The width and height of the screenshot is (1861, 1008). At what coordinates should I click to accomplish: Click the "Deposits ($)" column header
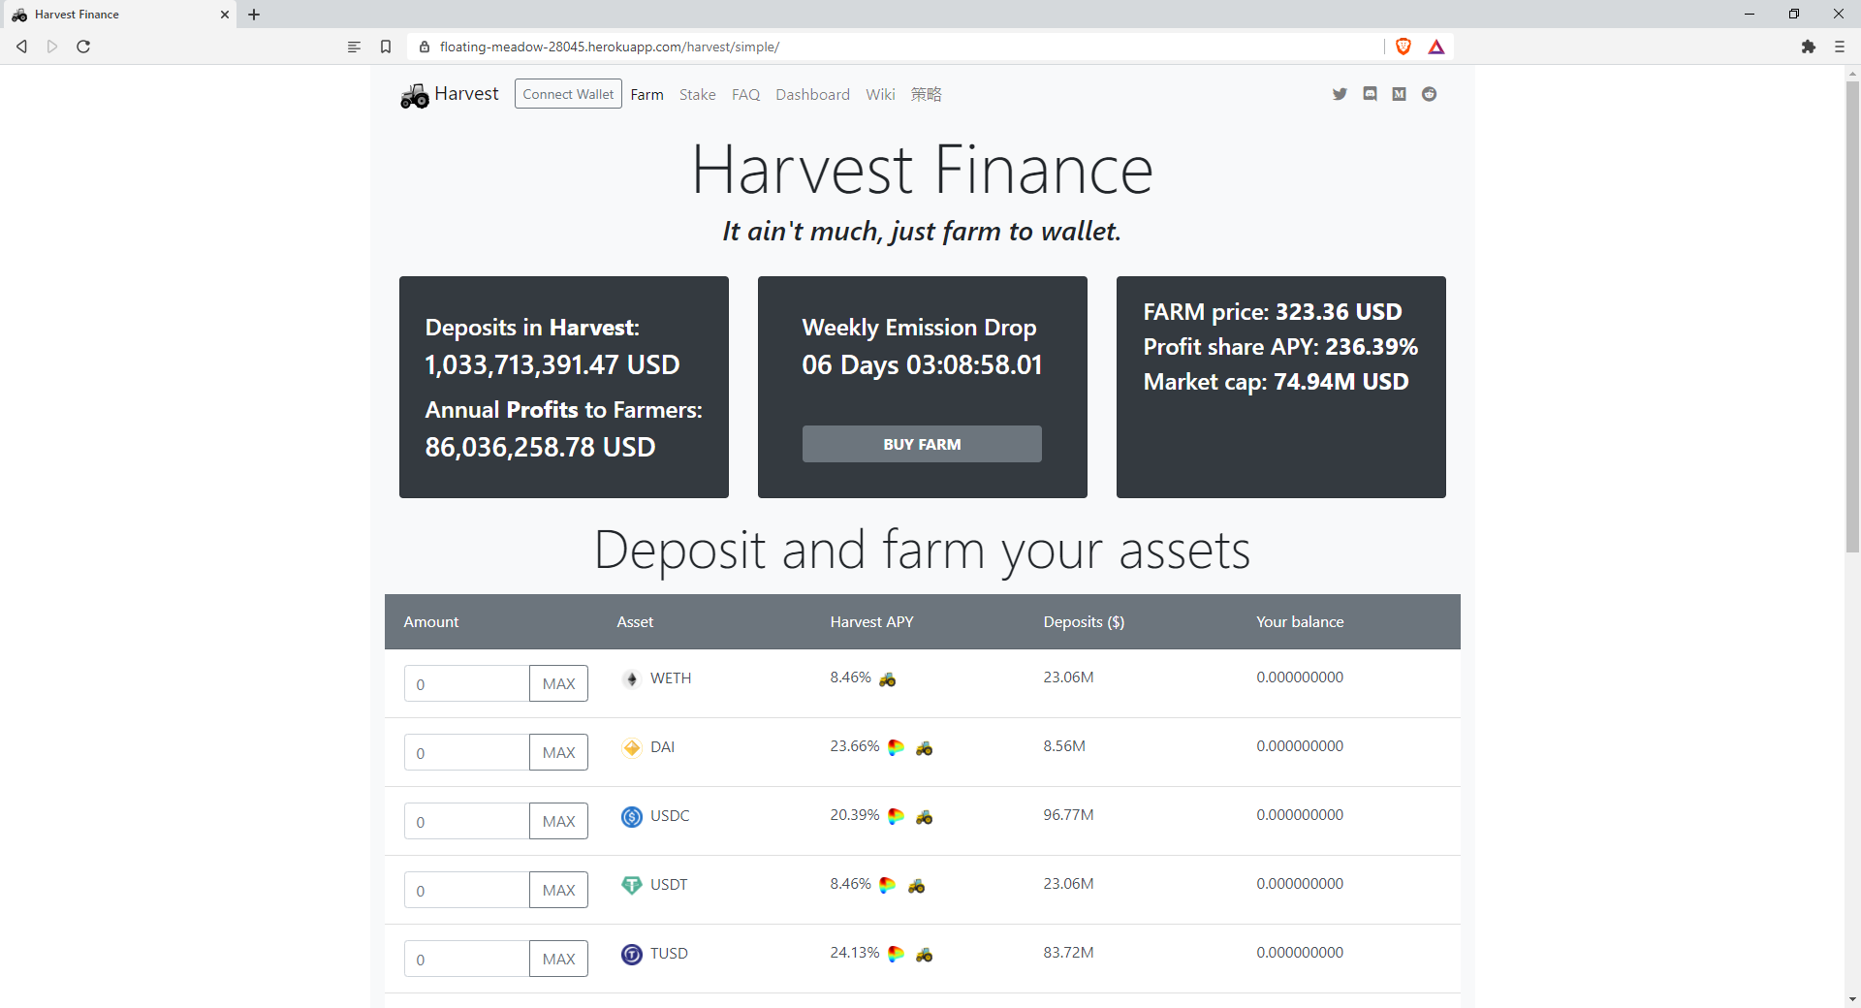point(1084,622)
